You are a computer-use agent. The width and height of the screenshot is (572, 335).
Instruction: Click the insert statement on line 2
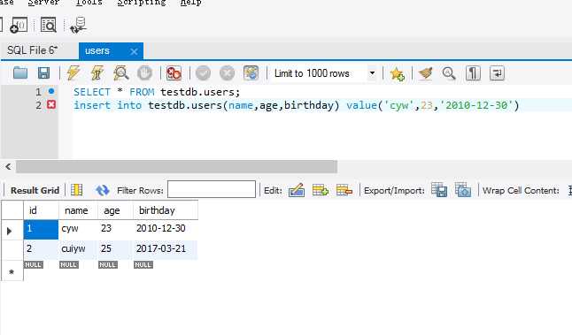tap(297, 105)
